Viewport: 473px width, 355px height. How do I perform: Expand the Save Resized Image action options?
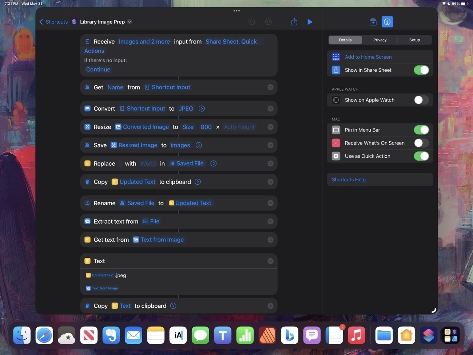coord(199,145)
